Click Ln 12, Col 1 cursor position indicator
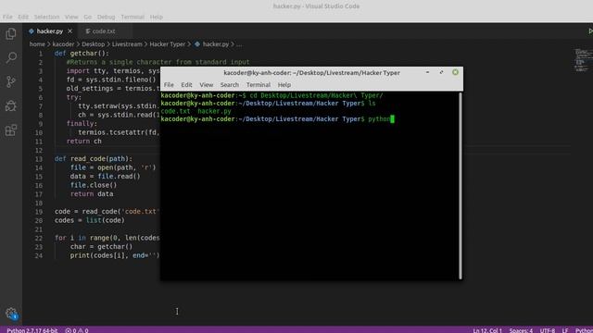This screenshot has height=333, width=593. coord(487,330)
